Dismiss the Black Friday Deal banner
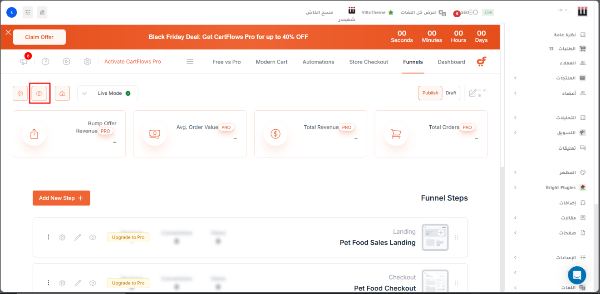This screenshot has width=600, height=294. pos(8,32)
